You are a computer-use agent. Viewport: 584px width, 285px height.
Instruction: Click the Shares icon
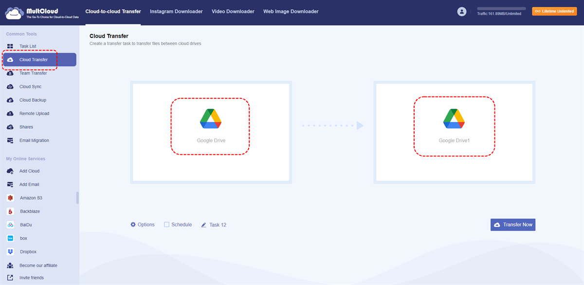tap(10, 127)
